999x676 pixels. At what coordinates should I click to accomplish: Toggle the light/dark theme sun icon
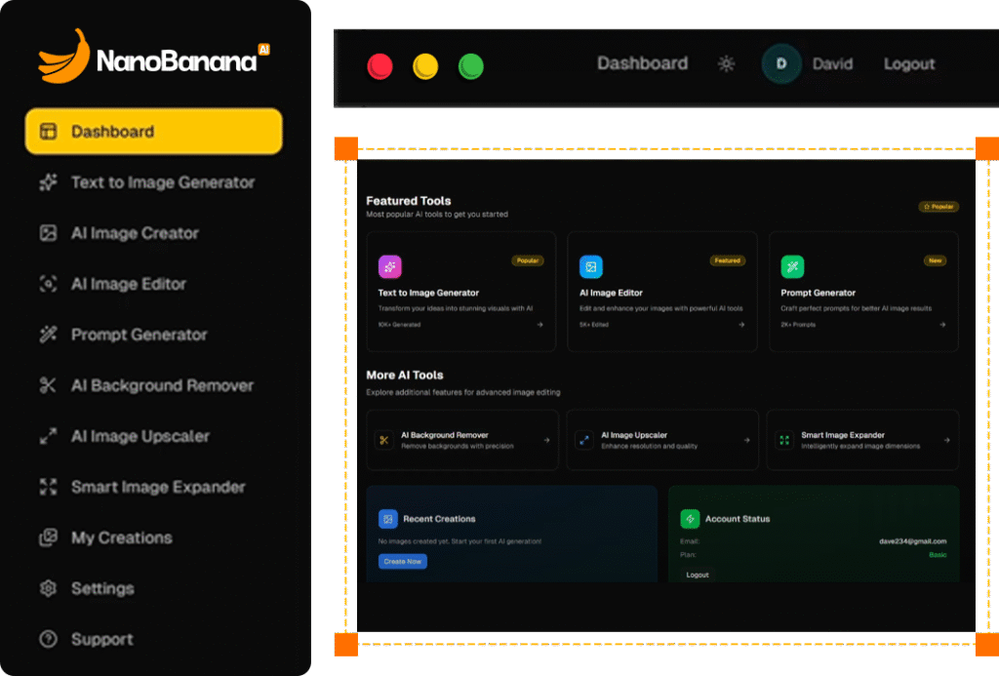tap(726, 64)
